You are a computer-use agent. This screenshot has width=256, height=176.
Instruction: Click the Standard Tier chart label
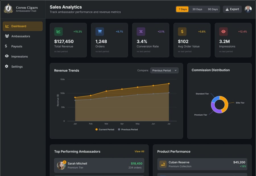(202, 94)
